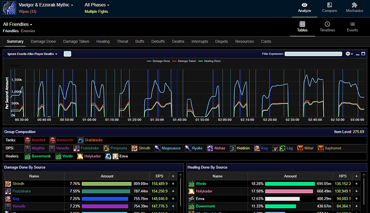370x213 pixels.
Task: Open chart settings gear icon
Action: tap(348, 54)
